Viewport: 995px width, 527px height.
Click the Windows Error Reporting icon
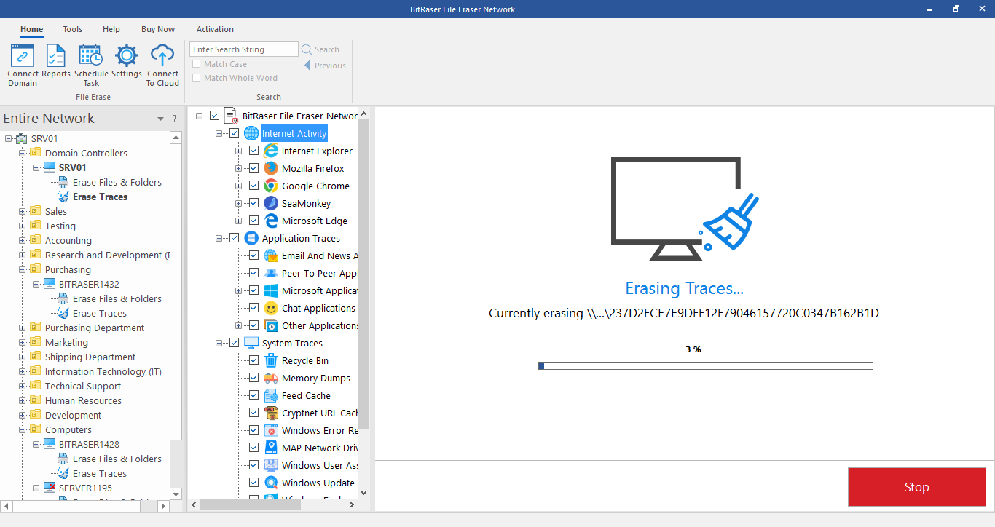271,430
